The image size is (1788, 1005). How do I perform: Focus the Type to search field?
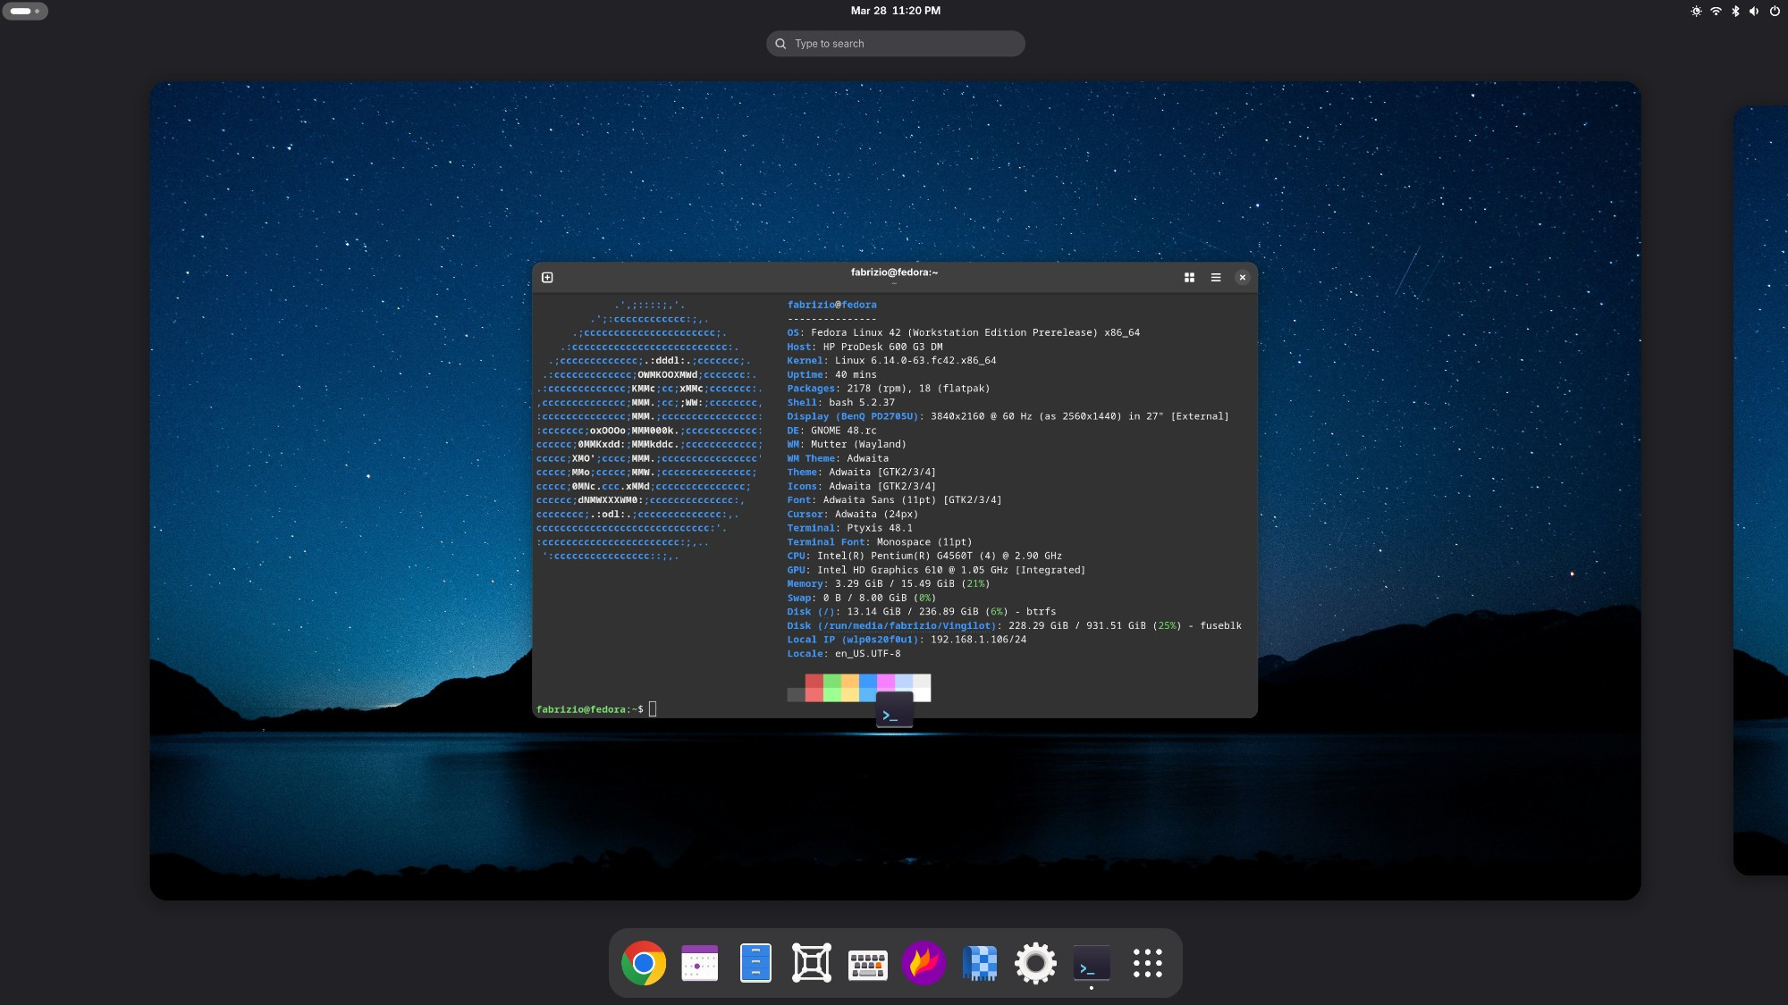tap(896, 44)
